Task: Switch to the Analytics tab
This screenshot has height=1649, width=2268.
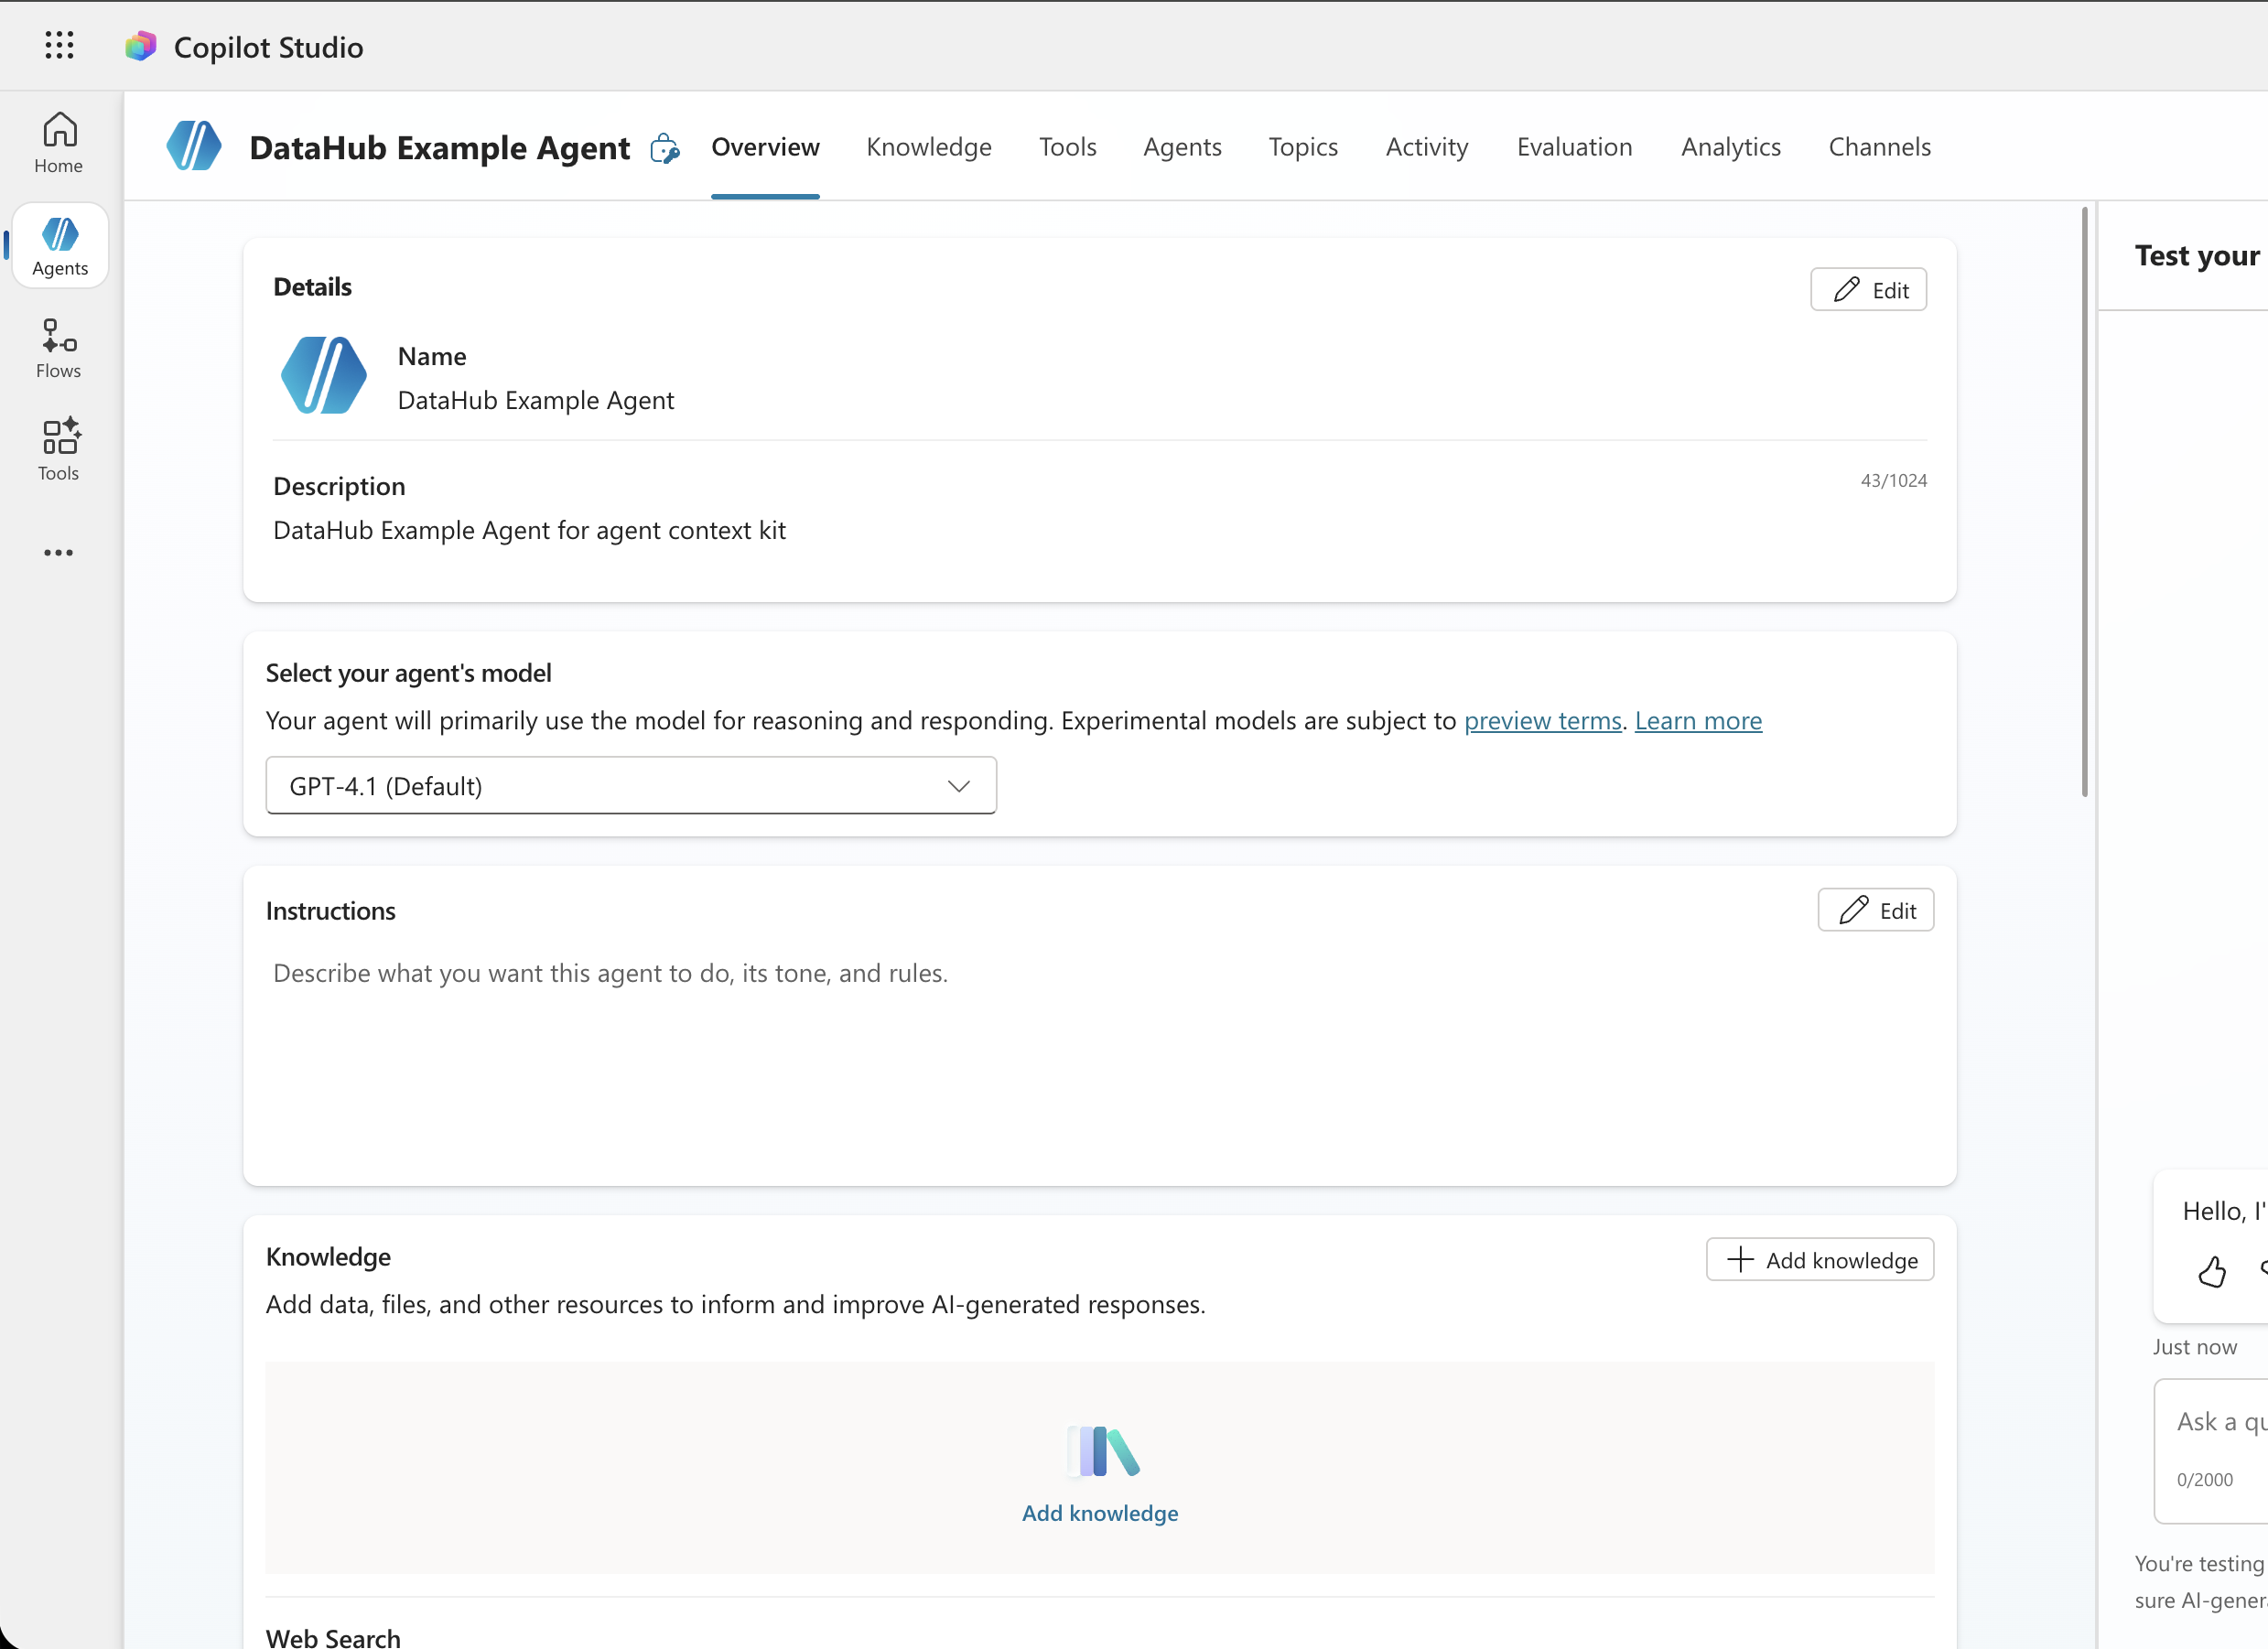Action: (1730, 147)
